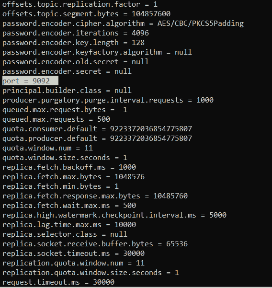The image size is (272, 288).
Task: Click the replica.socket.receive.buffer.bytes line
Action: click(x=95, y=244)
